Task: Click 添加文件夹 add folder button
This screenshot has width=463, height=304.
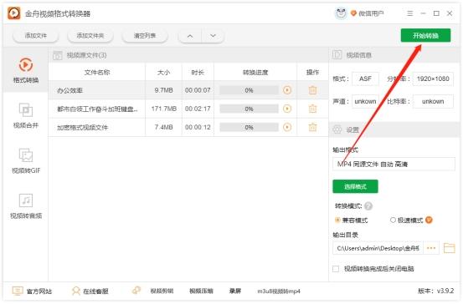Action: [90, 36]
